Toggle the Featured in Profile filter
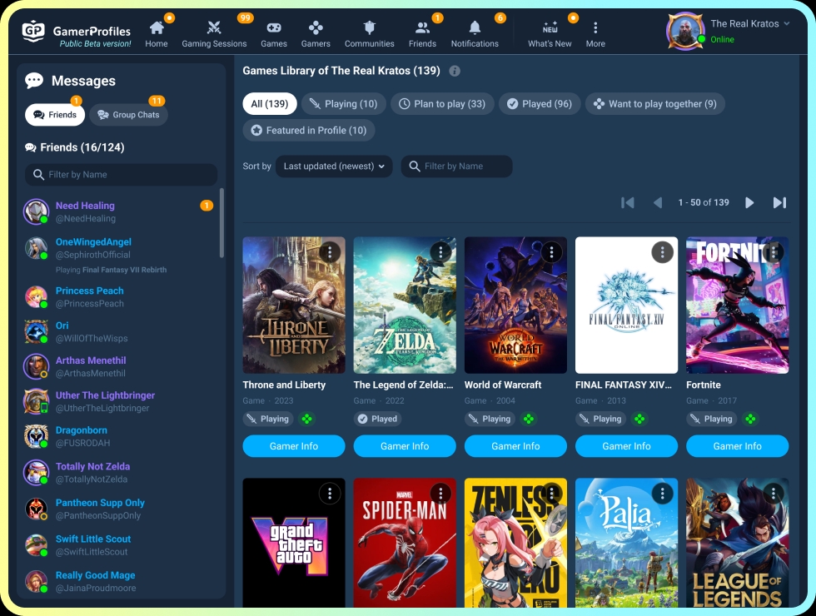This screenshot has height=616, width=816. click(x=309, y=130)
